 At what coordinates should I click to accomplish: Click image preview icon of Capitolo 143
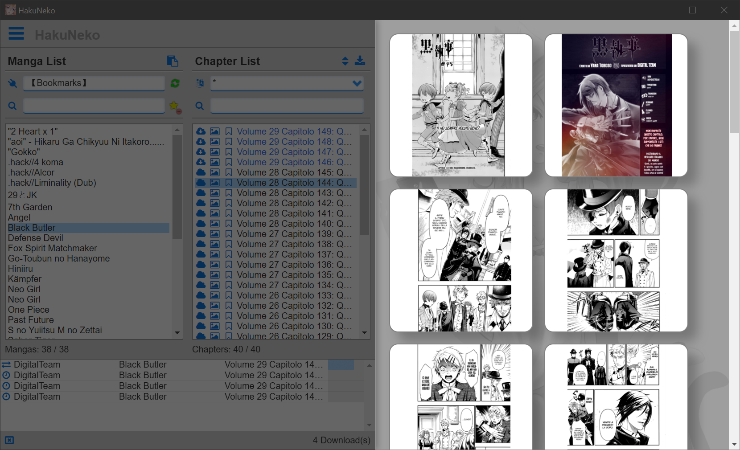215,193
